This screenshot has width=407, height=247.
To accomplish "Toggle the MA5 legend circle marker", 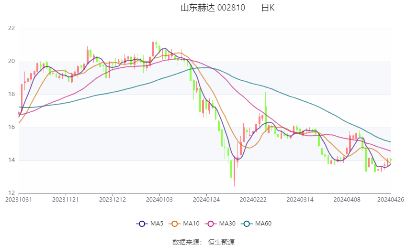I will (x=142, y=224).
